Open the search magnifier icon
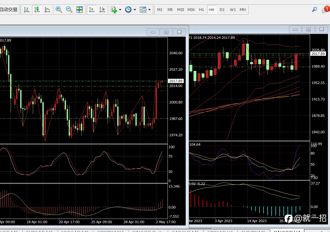 pos(315,10)
